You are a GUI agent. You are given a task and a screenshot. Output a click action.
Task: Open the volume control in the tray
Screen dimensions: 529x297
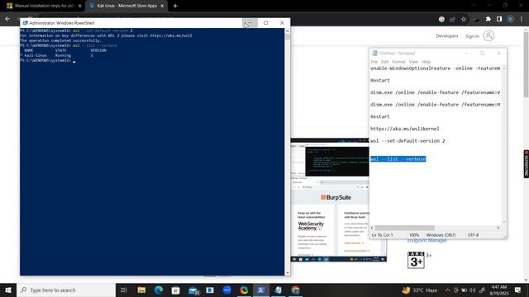tap(472, 290)
